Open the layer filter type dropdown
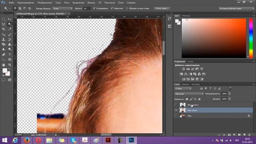Screen dimensions: 256x144 (x=183, y=88)
